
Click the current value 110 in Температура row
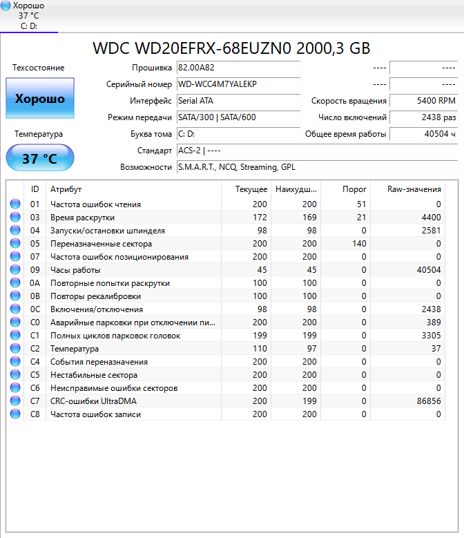(x=260, y=348)
